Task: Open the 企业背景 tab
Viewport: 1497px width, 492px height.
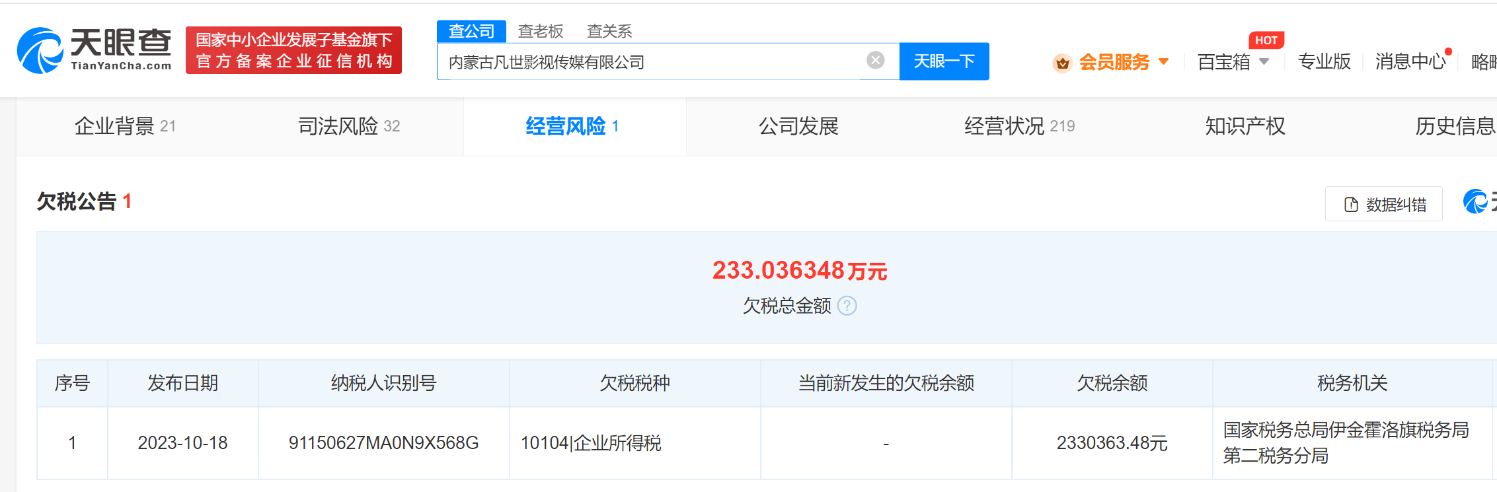Action: 125,126
